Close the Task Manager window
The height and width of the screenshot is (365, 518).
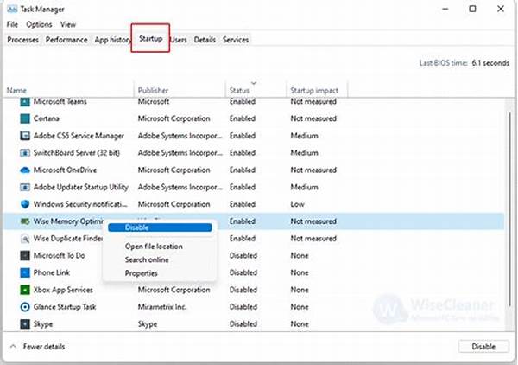coord(501,9)
